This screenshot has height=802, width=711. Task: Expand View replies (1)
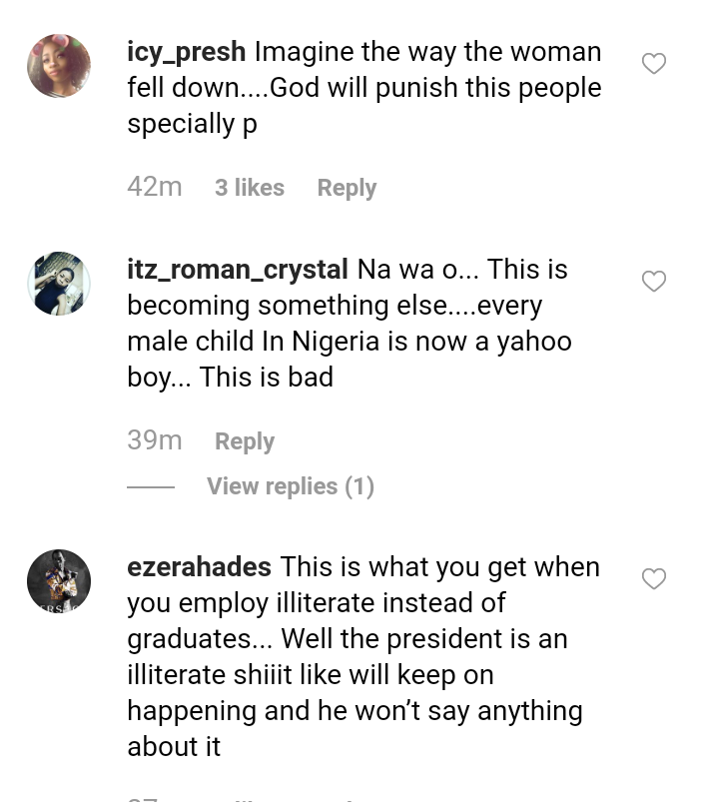click(290, 486)
